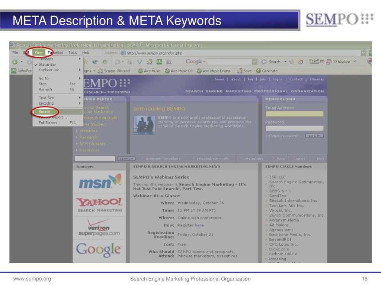This screenshot has width=381, height=285.
Task: Click the RoboForm button on the lower toolbar
Action: (22, 71)
